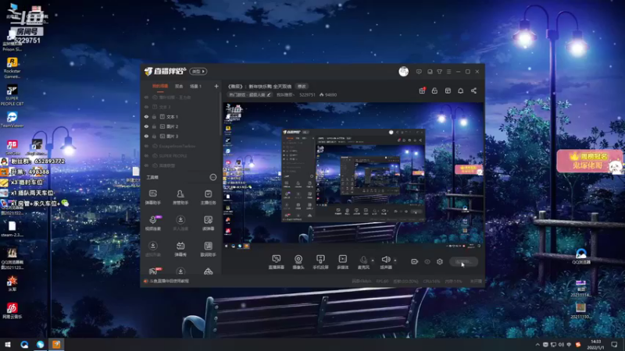Toggle visibility of the 图片 3 source
625x351 pixels.
pyautogui.click(x=146, y=136)
